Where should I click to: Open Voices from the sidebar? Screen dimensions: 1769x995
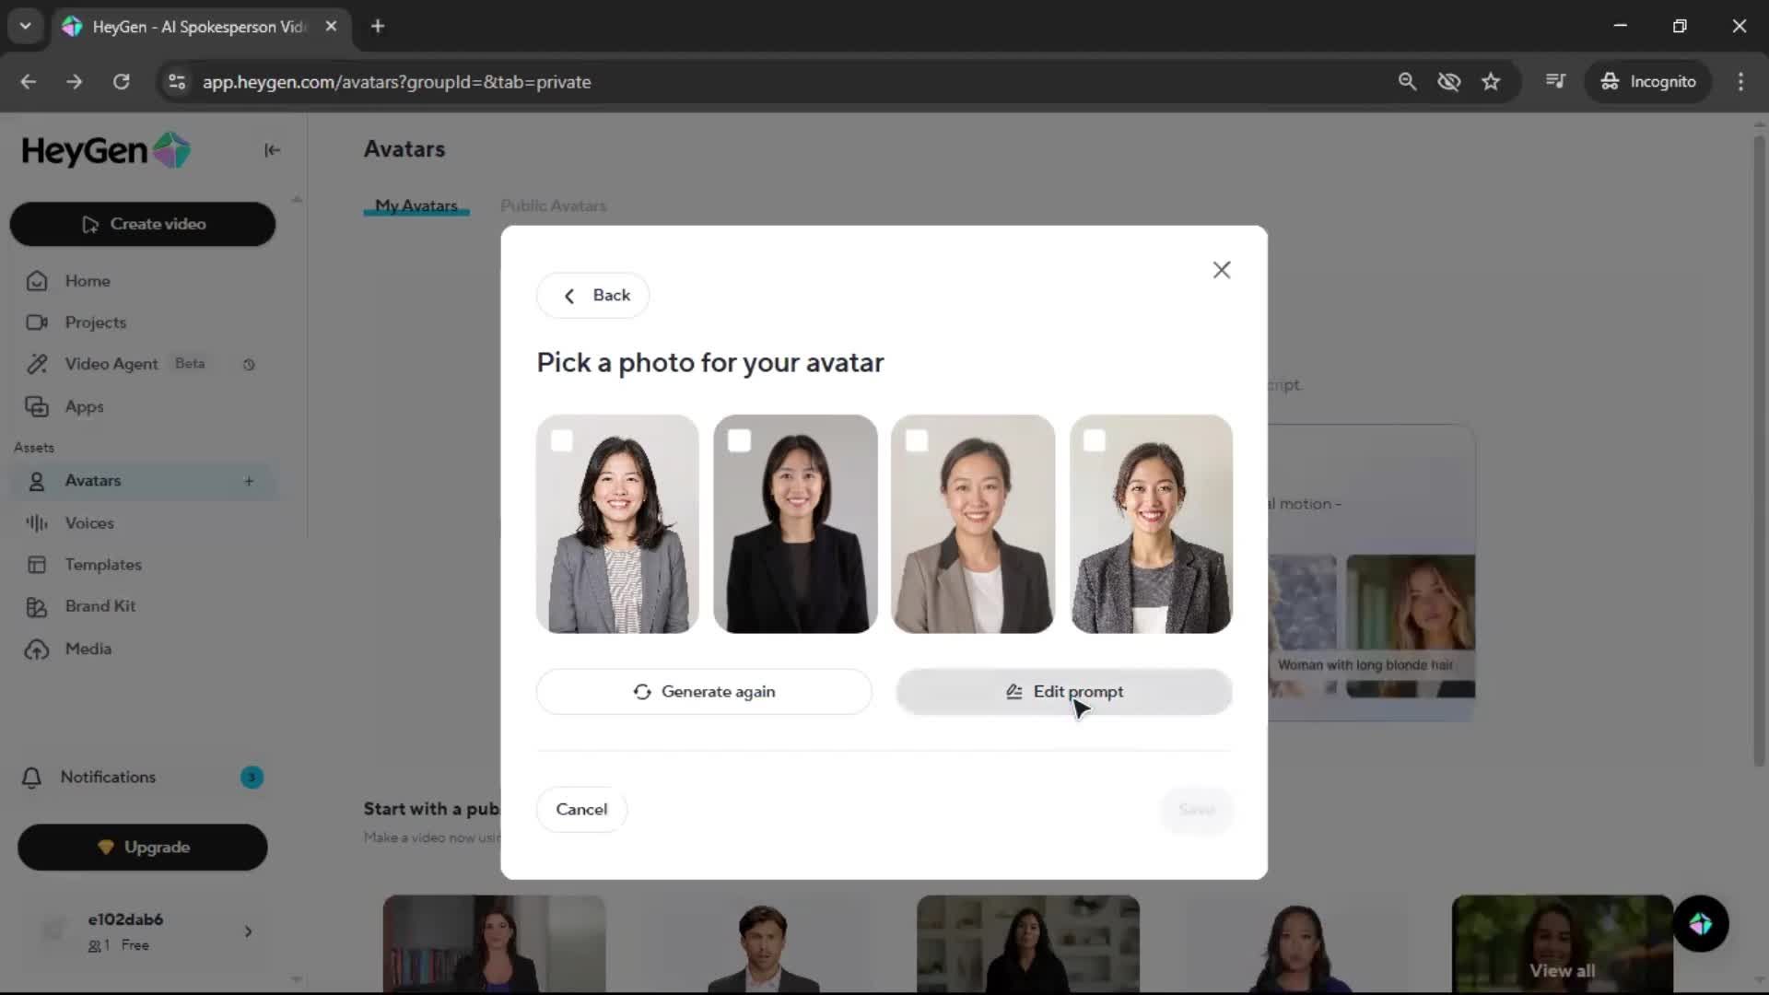[x=89, y=523]
